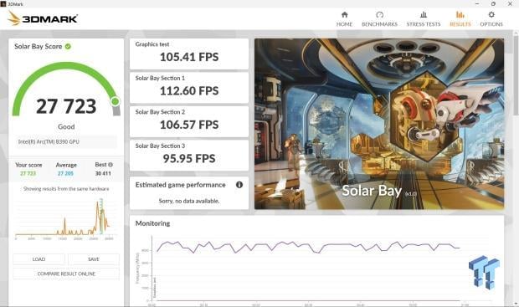Click the score distribution histogram chart

point(64,218)
